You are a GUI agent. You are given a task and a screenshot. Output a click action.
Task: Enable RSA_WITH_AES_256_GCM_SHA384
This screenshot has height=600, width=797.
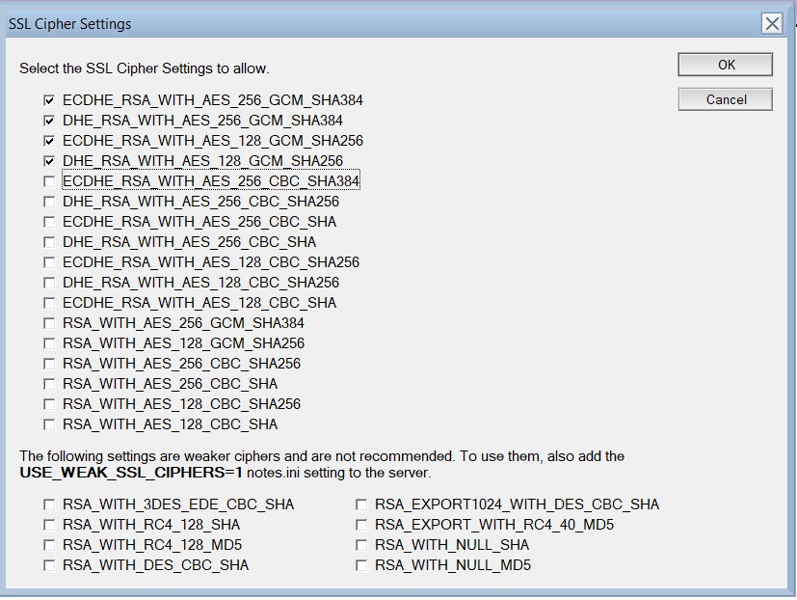[x=49, y=323]
